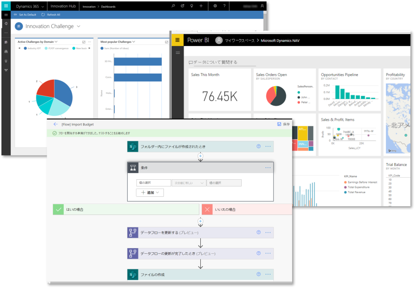Expand the Dynamics 365 app switcher chevron

tap(43, 6)
